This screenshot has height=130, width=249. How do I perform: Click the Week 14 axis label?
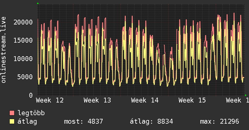pos(145,100)
